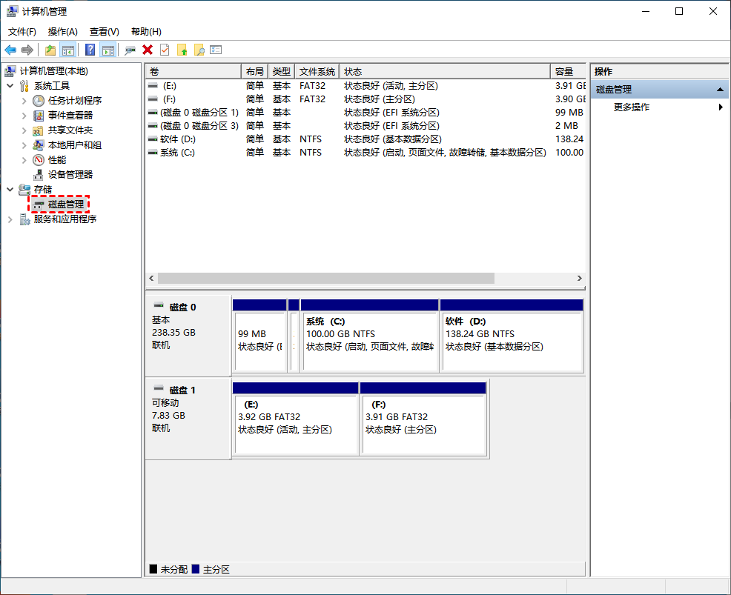Viewport: 731px width, 595px height.
Task: Click the red X delete toolbar icon
Action: tap(148, 50)
